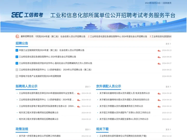187x140 pixels.
Task: Open 电子第五研究所拟录用博士信息公示
Action: click(47, 106)
